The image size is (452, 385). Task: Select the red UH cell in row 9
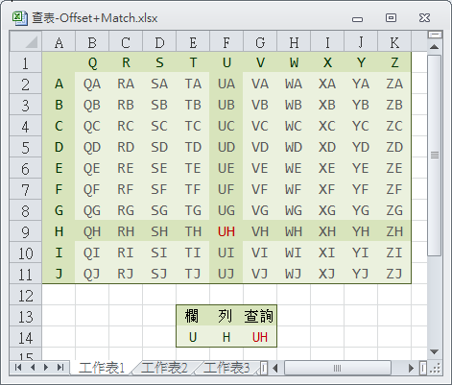(226, 231)
